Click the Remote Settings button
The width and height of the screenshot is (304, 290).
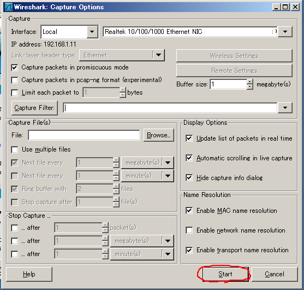pos(234,71)
